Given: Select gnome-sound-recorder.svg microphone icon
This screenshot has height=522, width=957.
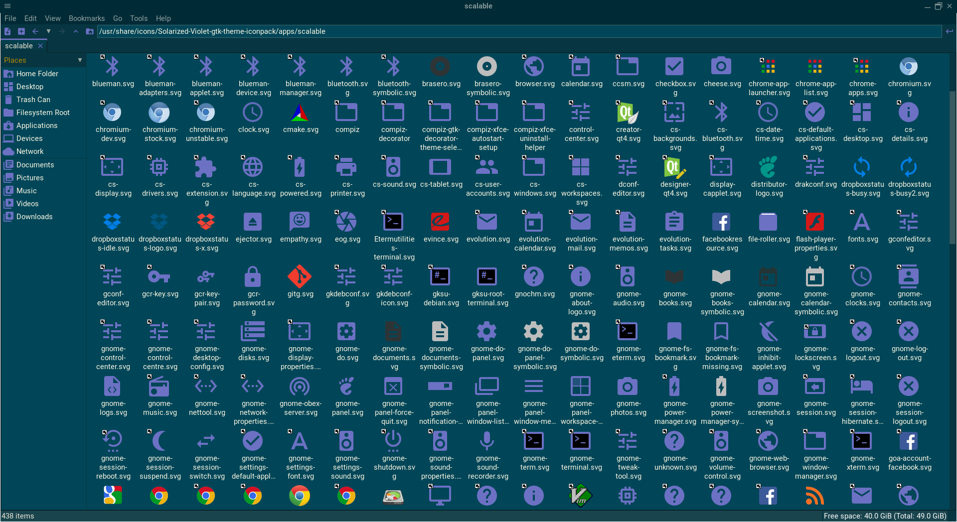Looking at the screenshot, I should click(487, 441).
